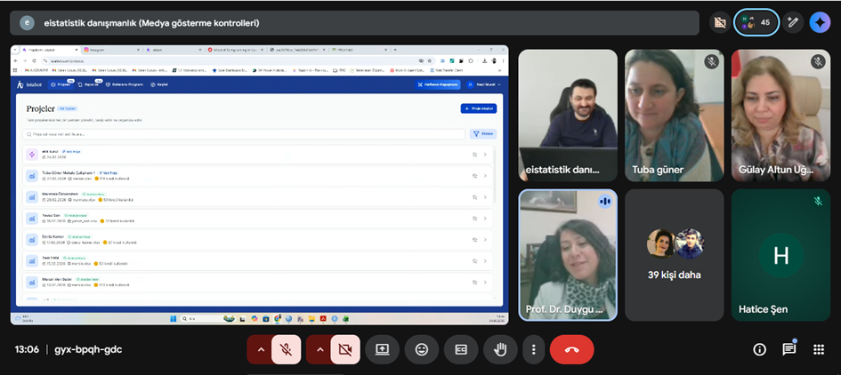Start sharing your screen

[x=383, y=349]
